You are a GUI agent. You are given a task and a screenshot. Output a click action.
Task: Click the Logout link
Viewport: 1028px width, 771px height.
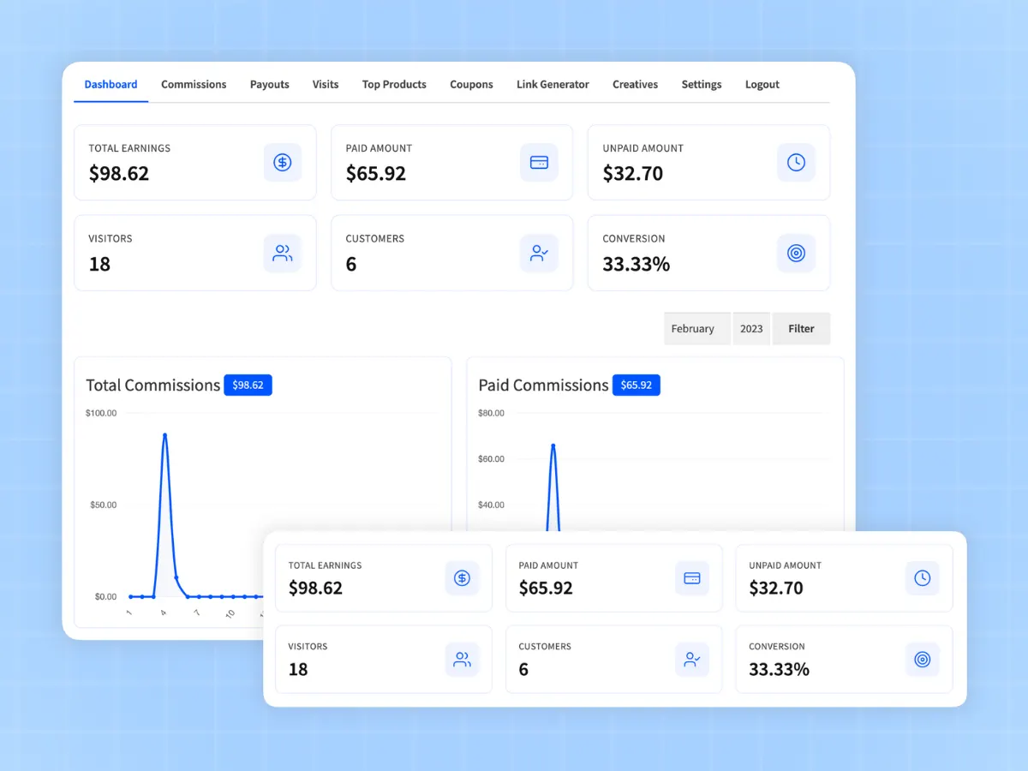tap(762, 84)
